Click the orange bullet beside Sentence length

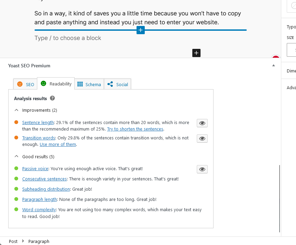(x=16, y=122)
